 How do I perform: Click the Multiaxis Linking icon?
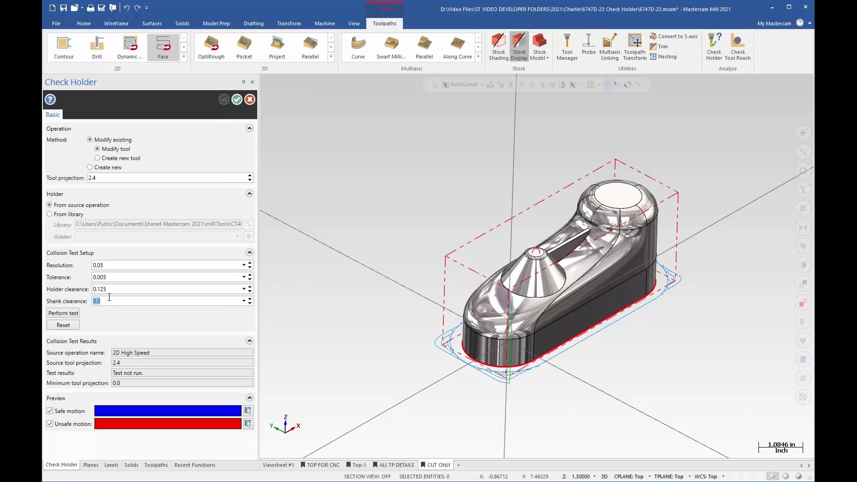(x=610, y=46)
